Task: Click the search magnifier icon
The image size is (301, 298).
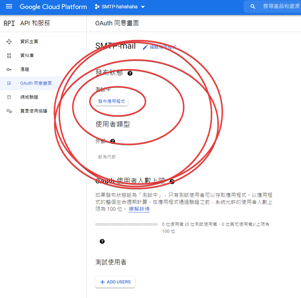Action: [x=253, y=7]
